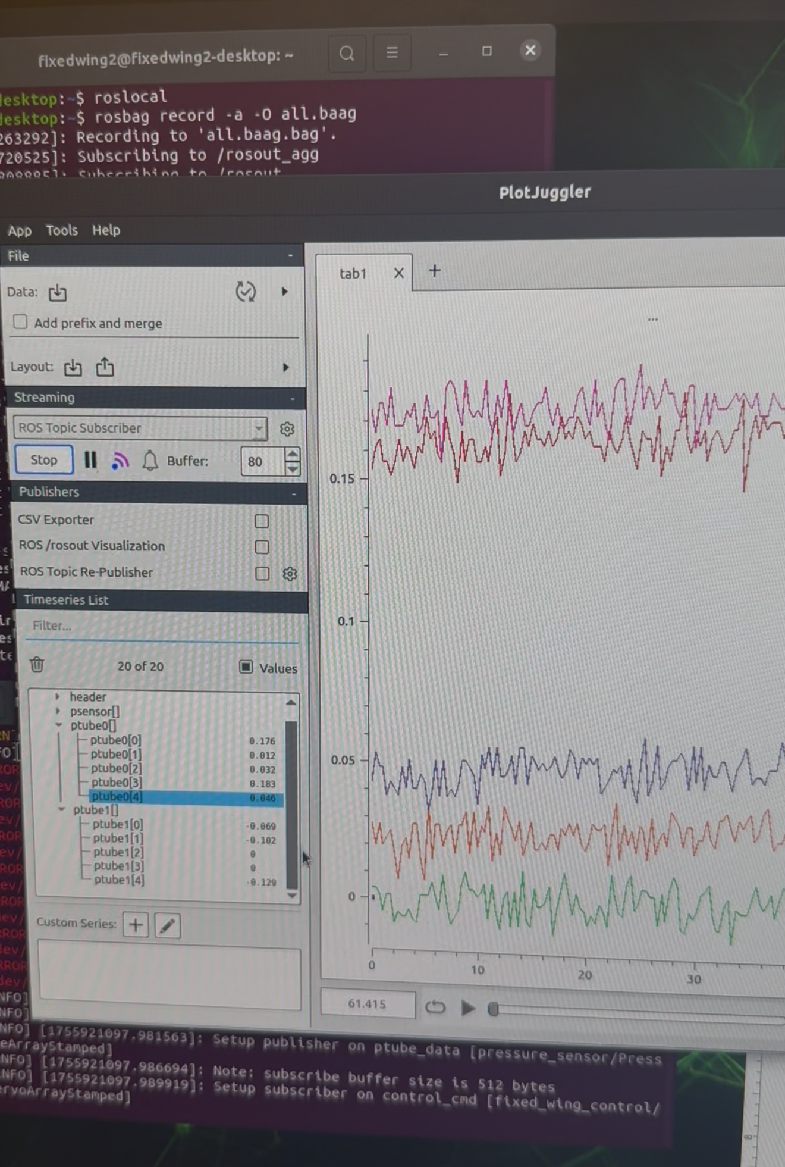Screen dimensions: 785x1167
Task: Expand the psensor[] tree node
Action: click(x=58, y=711)
